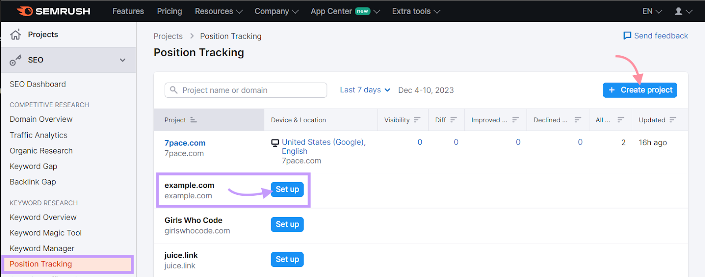Click the Projects sidebar heading

point(43,34)
